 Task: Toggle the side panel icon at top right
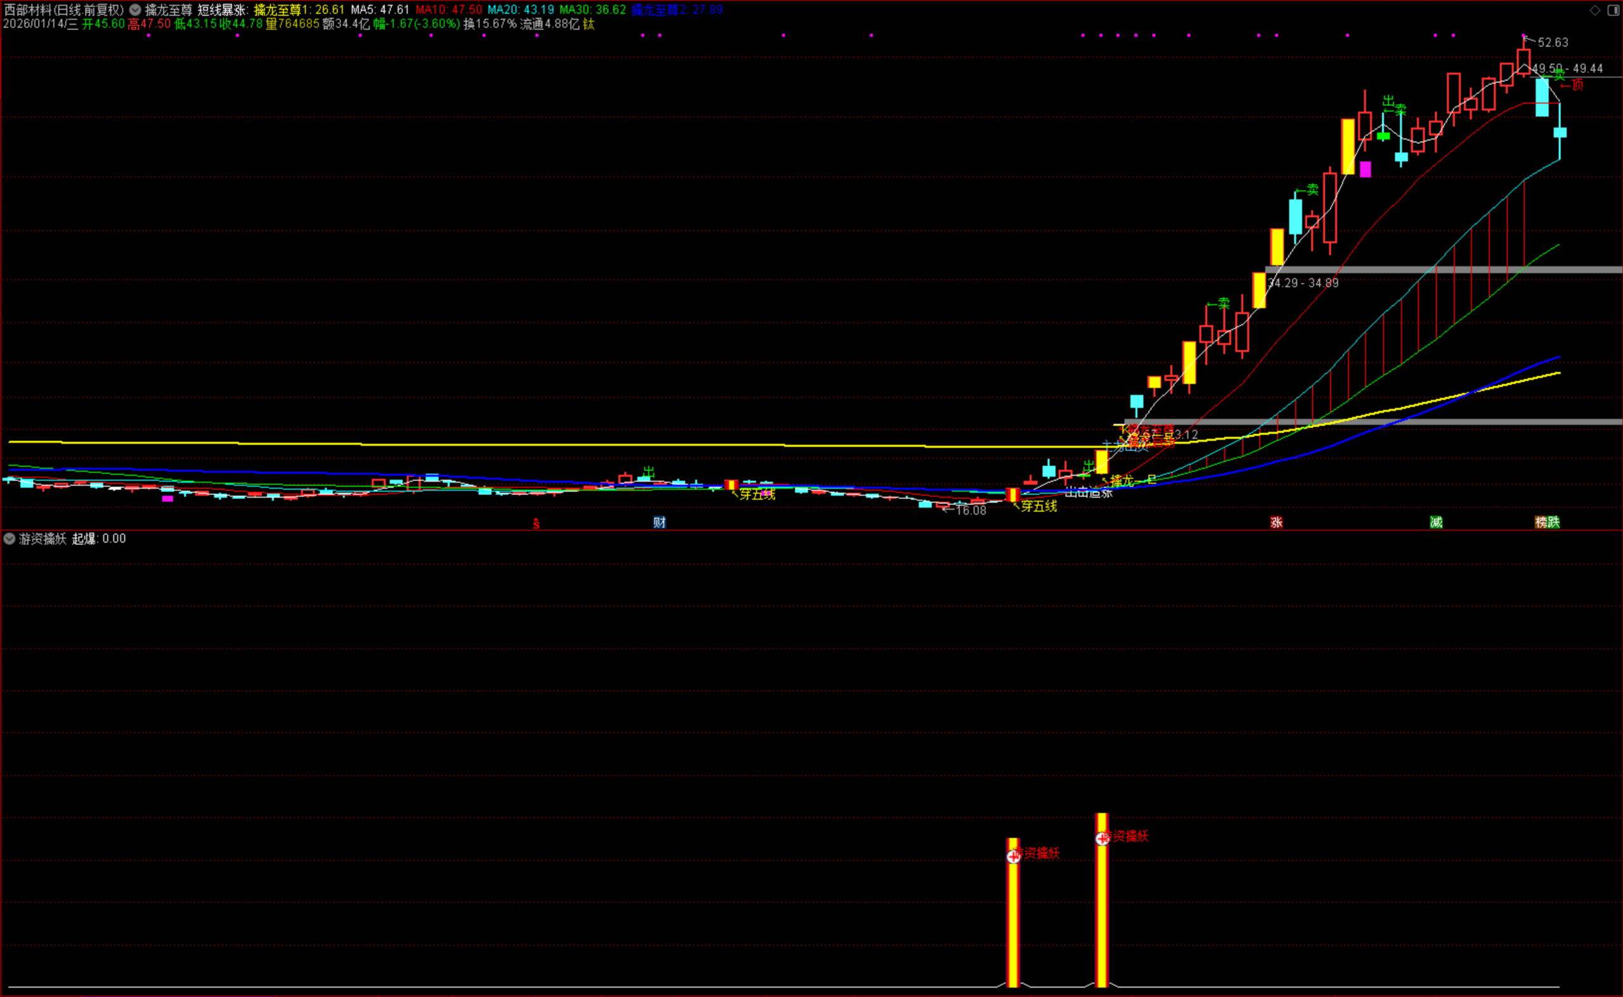pos(1613,10)
